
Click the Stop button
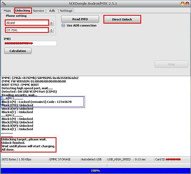171,64
